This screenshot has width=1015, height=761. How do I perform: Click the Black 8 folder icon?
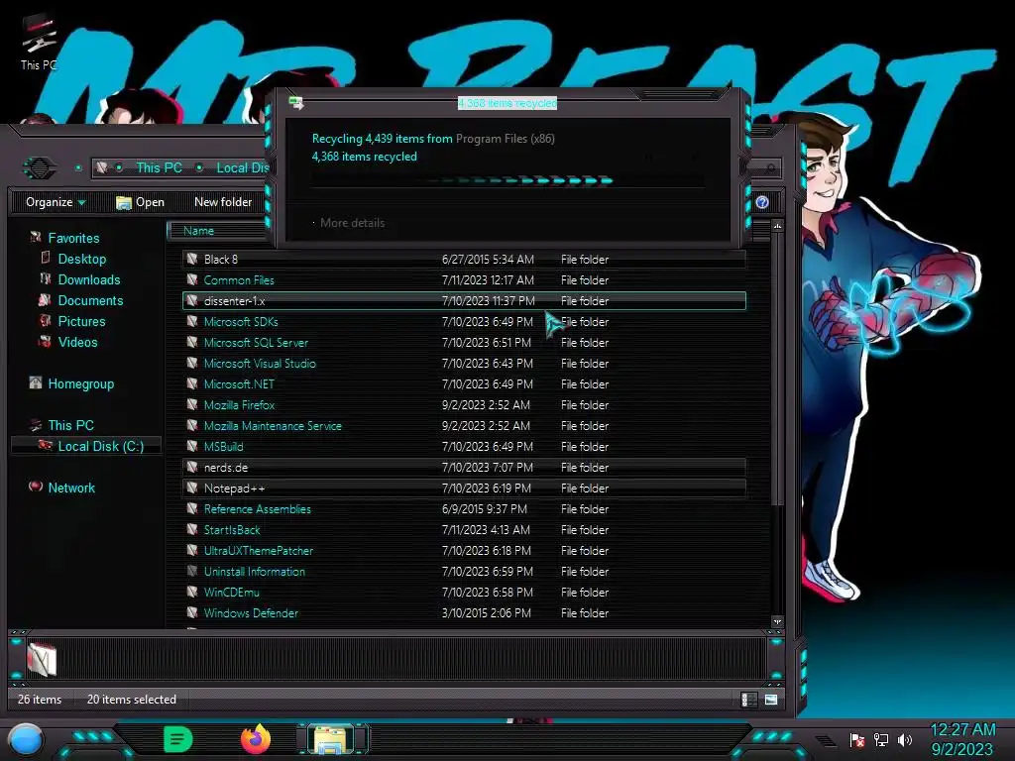tap(192, 259)
